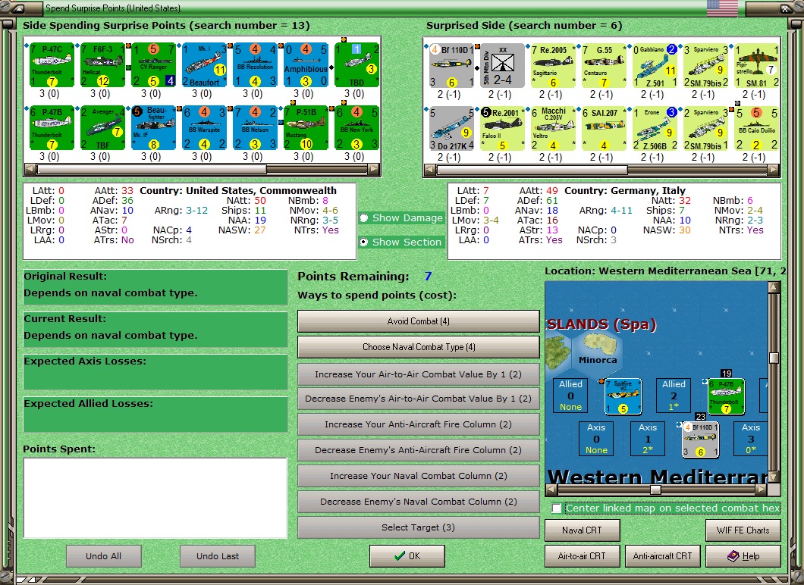
Task: Select the G.55 Centauro counter
Action: click(604, 66)
